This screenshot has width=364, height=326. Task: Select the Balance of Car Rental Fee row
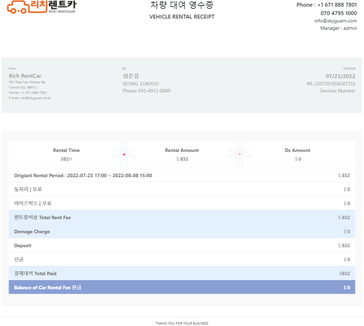(182, 287)
